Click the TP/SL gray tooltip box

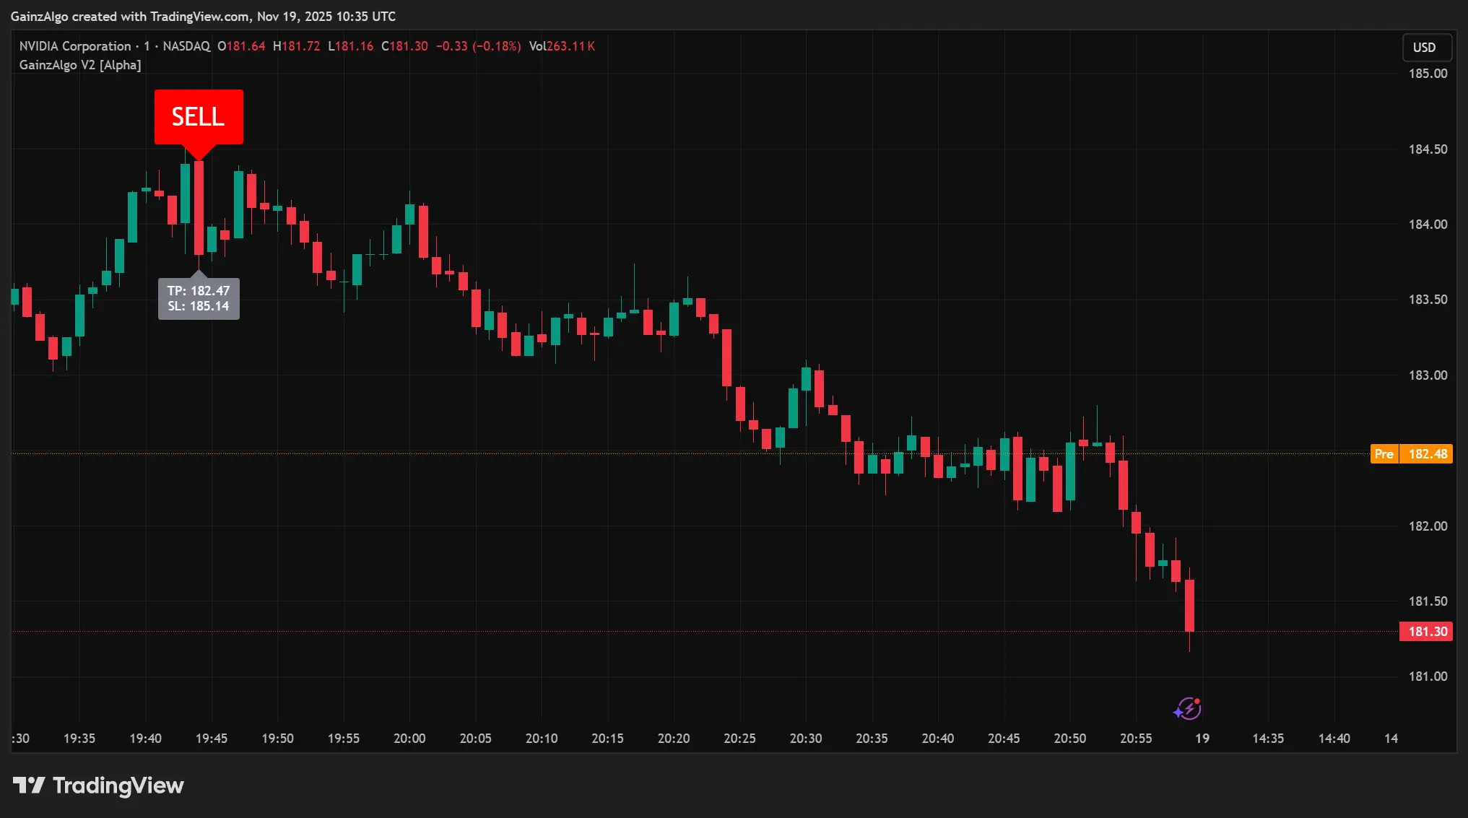199,298
